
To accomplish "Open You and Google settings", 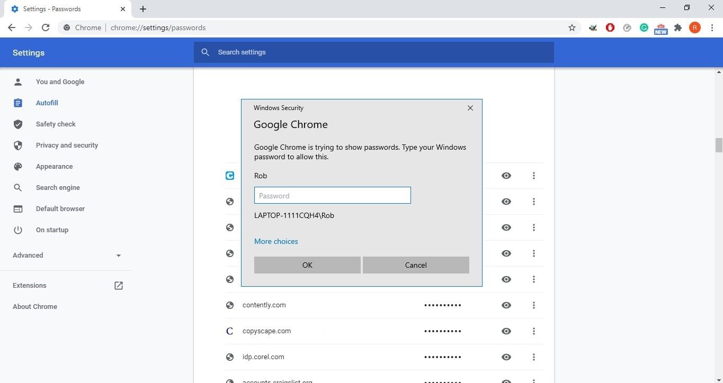I will pyautogui.click(x=60, y=81).
